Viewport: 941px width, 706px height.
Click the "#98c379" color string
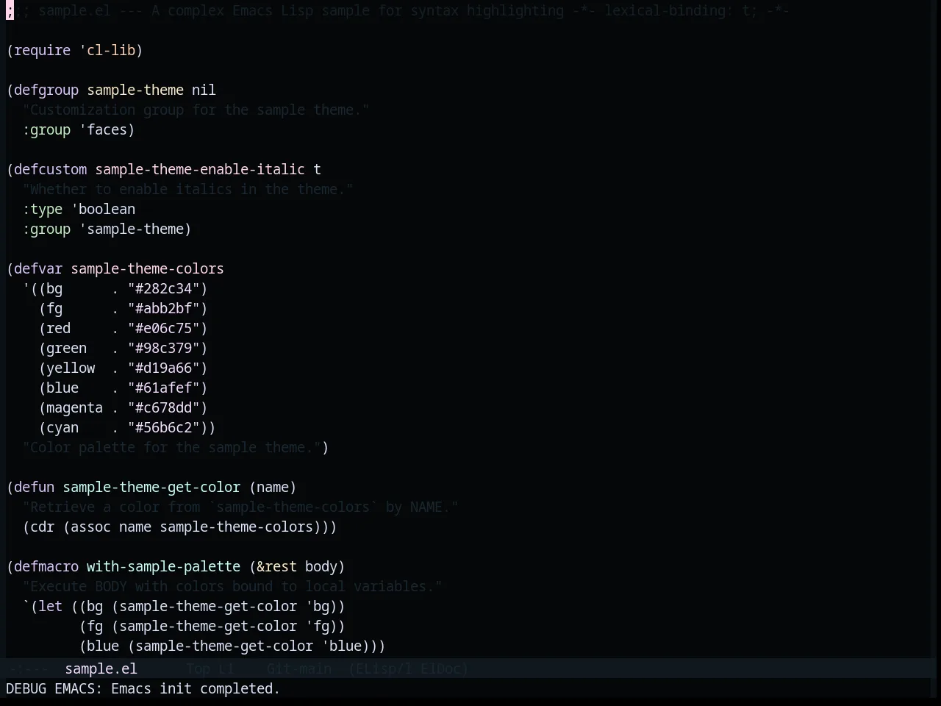[x=163, y=348]
